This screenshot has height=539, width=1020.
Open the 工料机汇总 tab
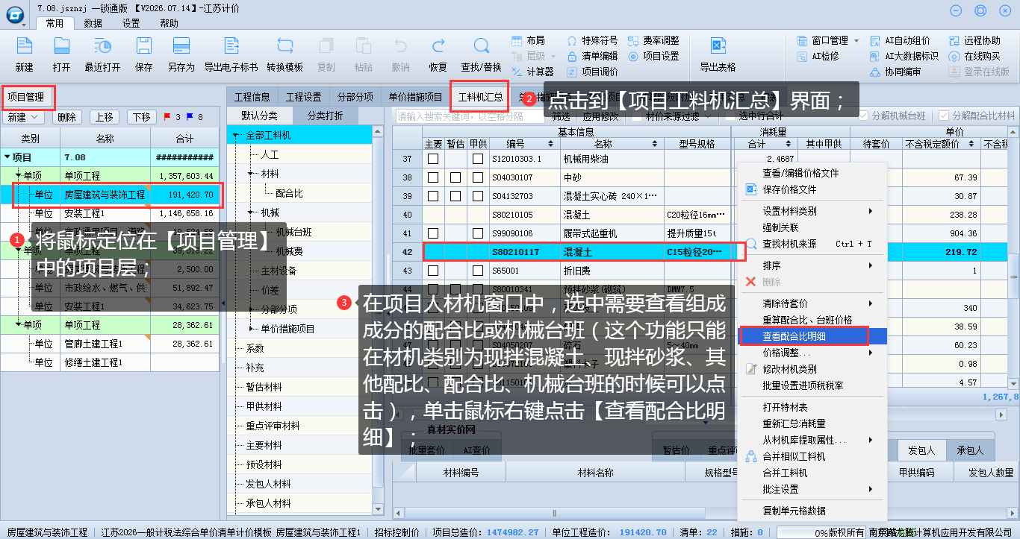pyautogui.click(x=480, y=97)
